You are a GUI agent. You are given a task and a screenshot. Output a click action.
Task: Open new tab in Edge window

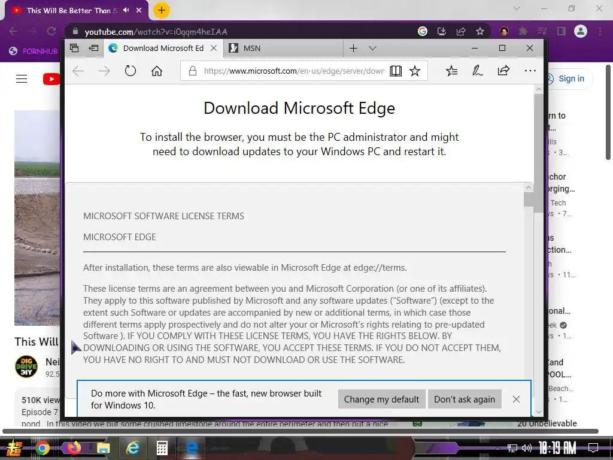coord(353,48)
